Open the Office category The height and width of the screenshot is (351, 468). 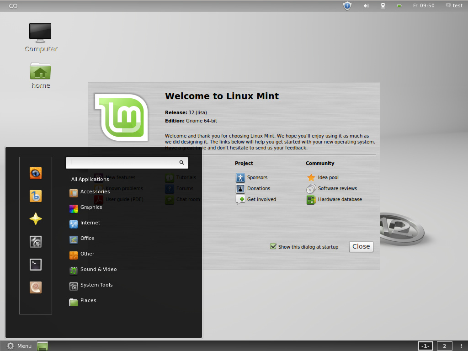point(82,239)
